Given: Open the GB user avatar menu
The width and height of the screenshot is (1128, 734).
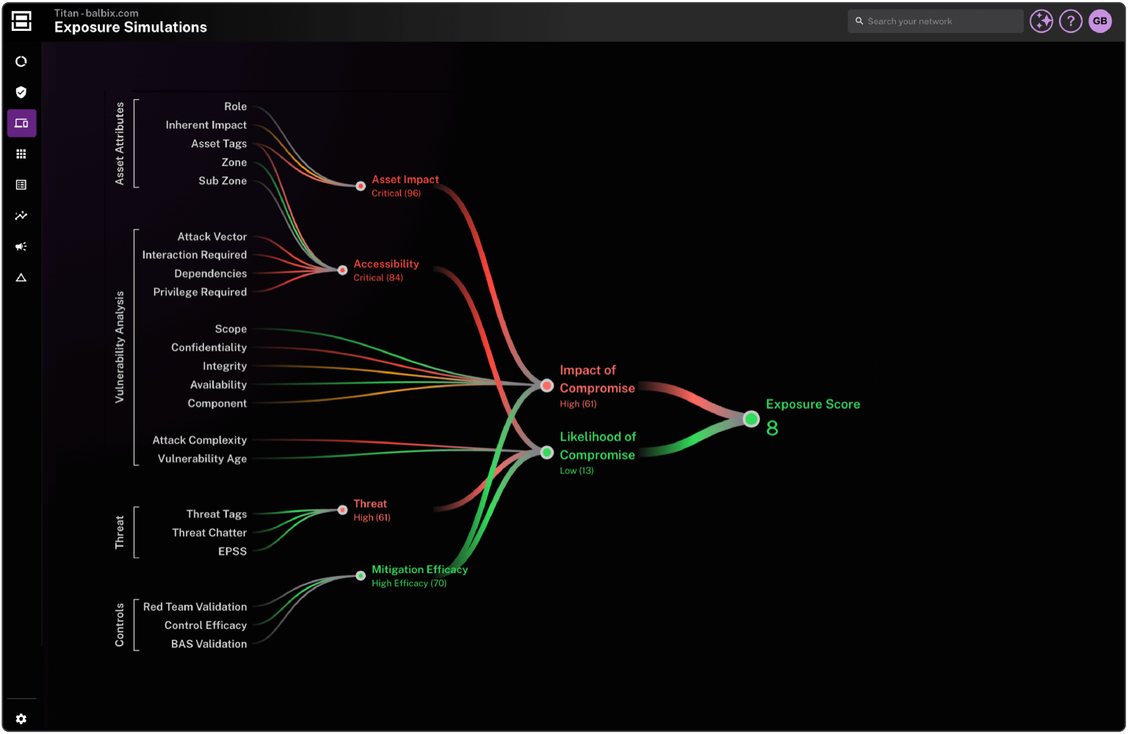Looking at the screenshot, I should [x=1099, y=21].
